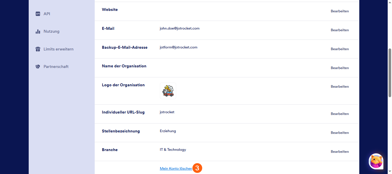The height and width of the screenshot is (174, 392).
Task: Open the cat chat assistant avatar
Action: pos(376,161)
